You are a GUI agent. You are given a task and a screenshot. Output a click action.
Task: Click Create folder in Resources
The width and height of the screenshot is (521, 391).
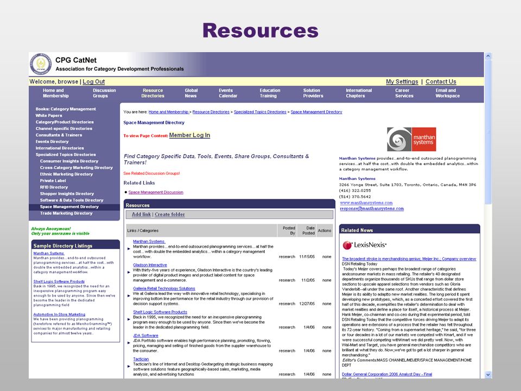coord(170,215)
